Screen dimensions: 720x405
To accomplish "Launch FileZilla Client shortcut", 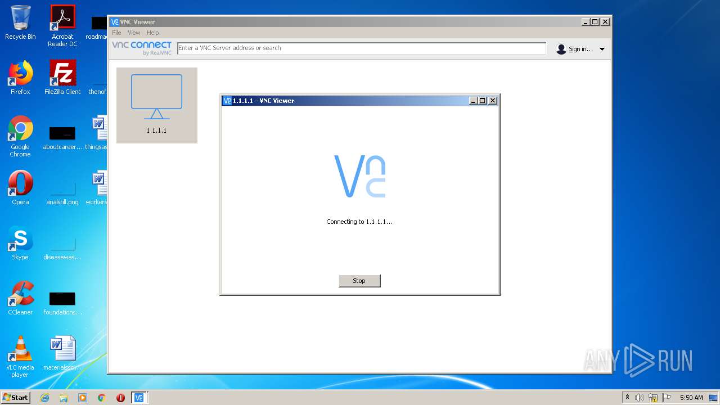I will tap(62, 78).
